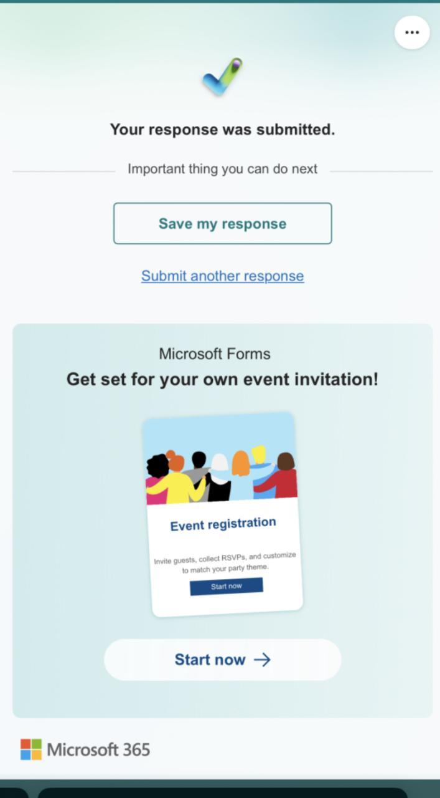
Task: Click the submission checkmark icon
Action: pyautogui.click(x=222, y=77)
